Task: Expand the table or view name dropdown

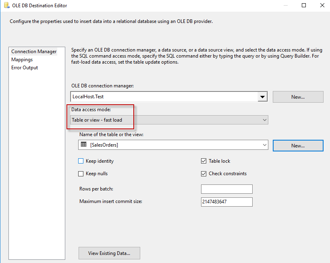Action: 264,145
